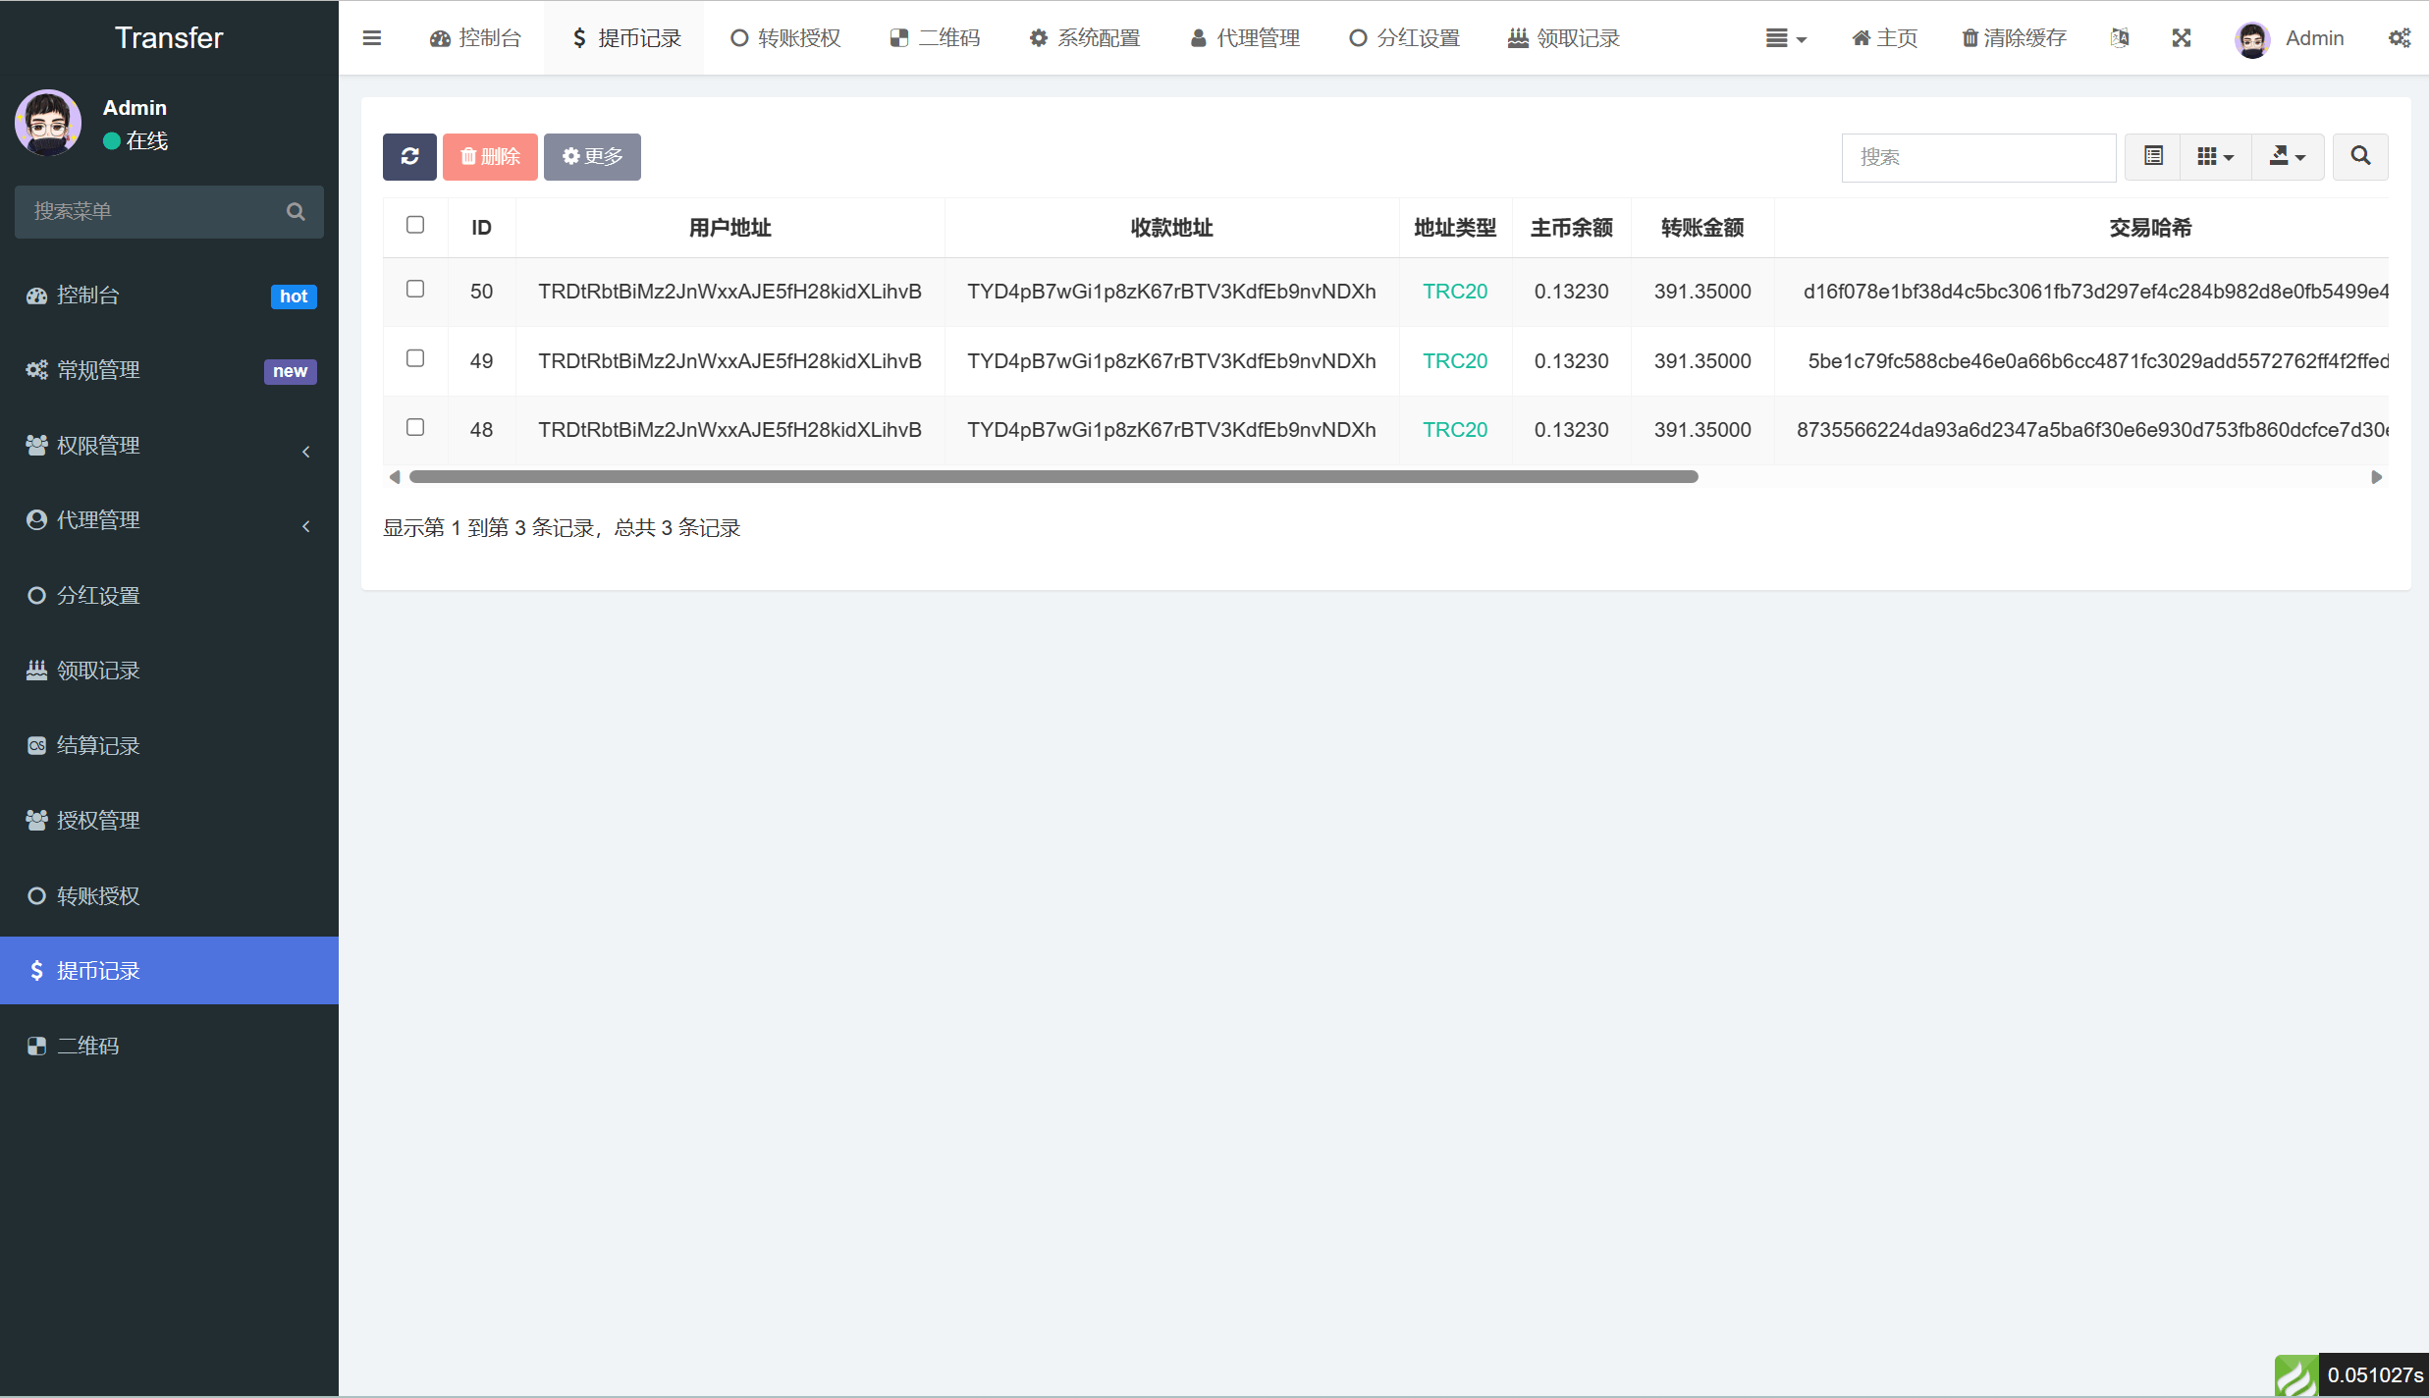Open 结算记录 in the sidebar

pyautogui.click(x=169, y=746)
